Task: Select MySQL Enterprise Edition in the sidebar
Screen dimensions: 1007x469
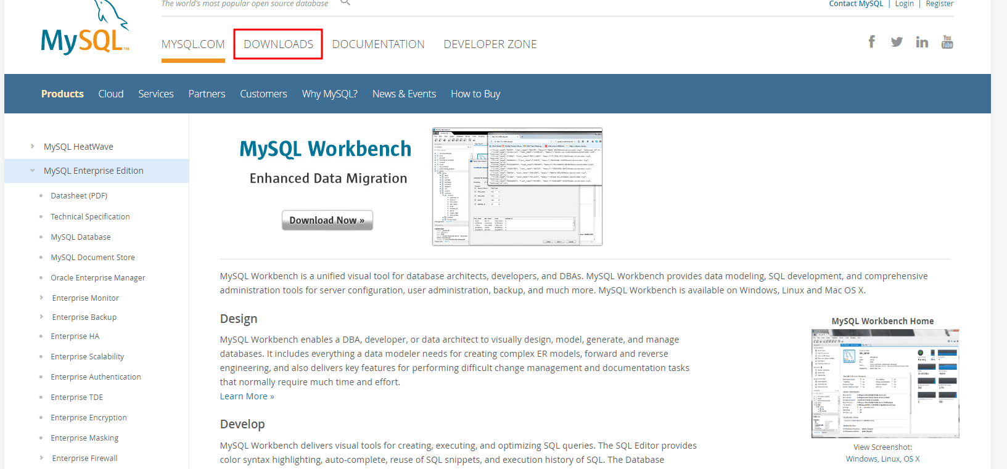Action: tap(94, 171)
